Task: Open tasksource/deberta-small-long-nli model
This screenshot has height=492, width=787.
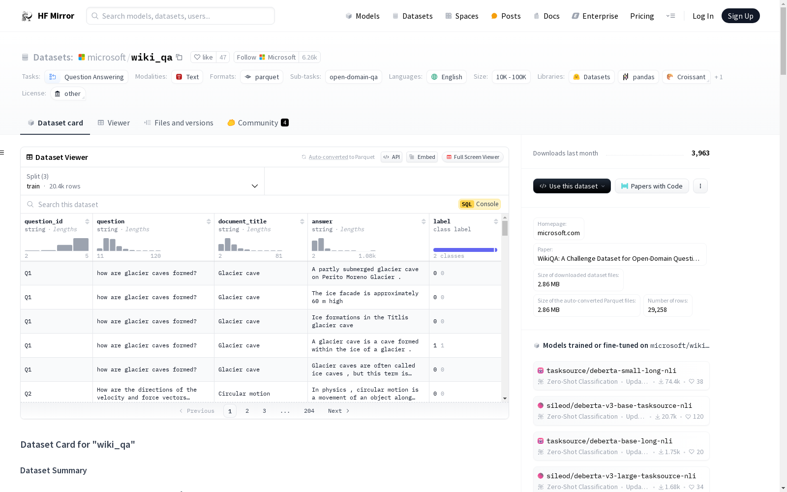Action: click(x=621, y=376)
